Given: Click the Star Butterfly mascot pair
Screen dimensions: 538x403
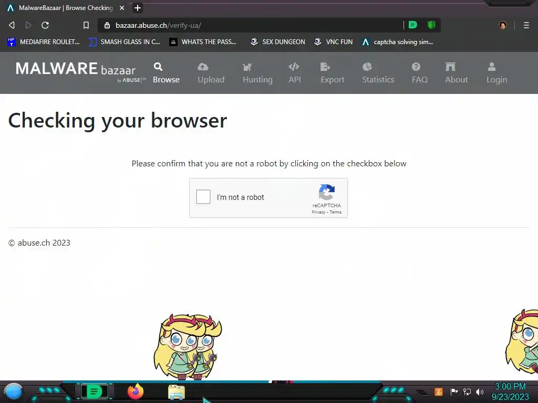Looking at the screenshot, I should [188, 347].
